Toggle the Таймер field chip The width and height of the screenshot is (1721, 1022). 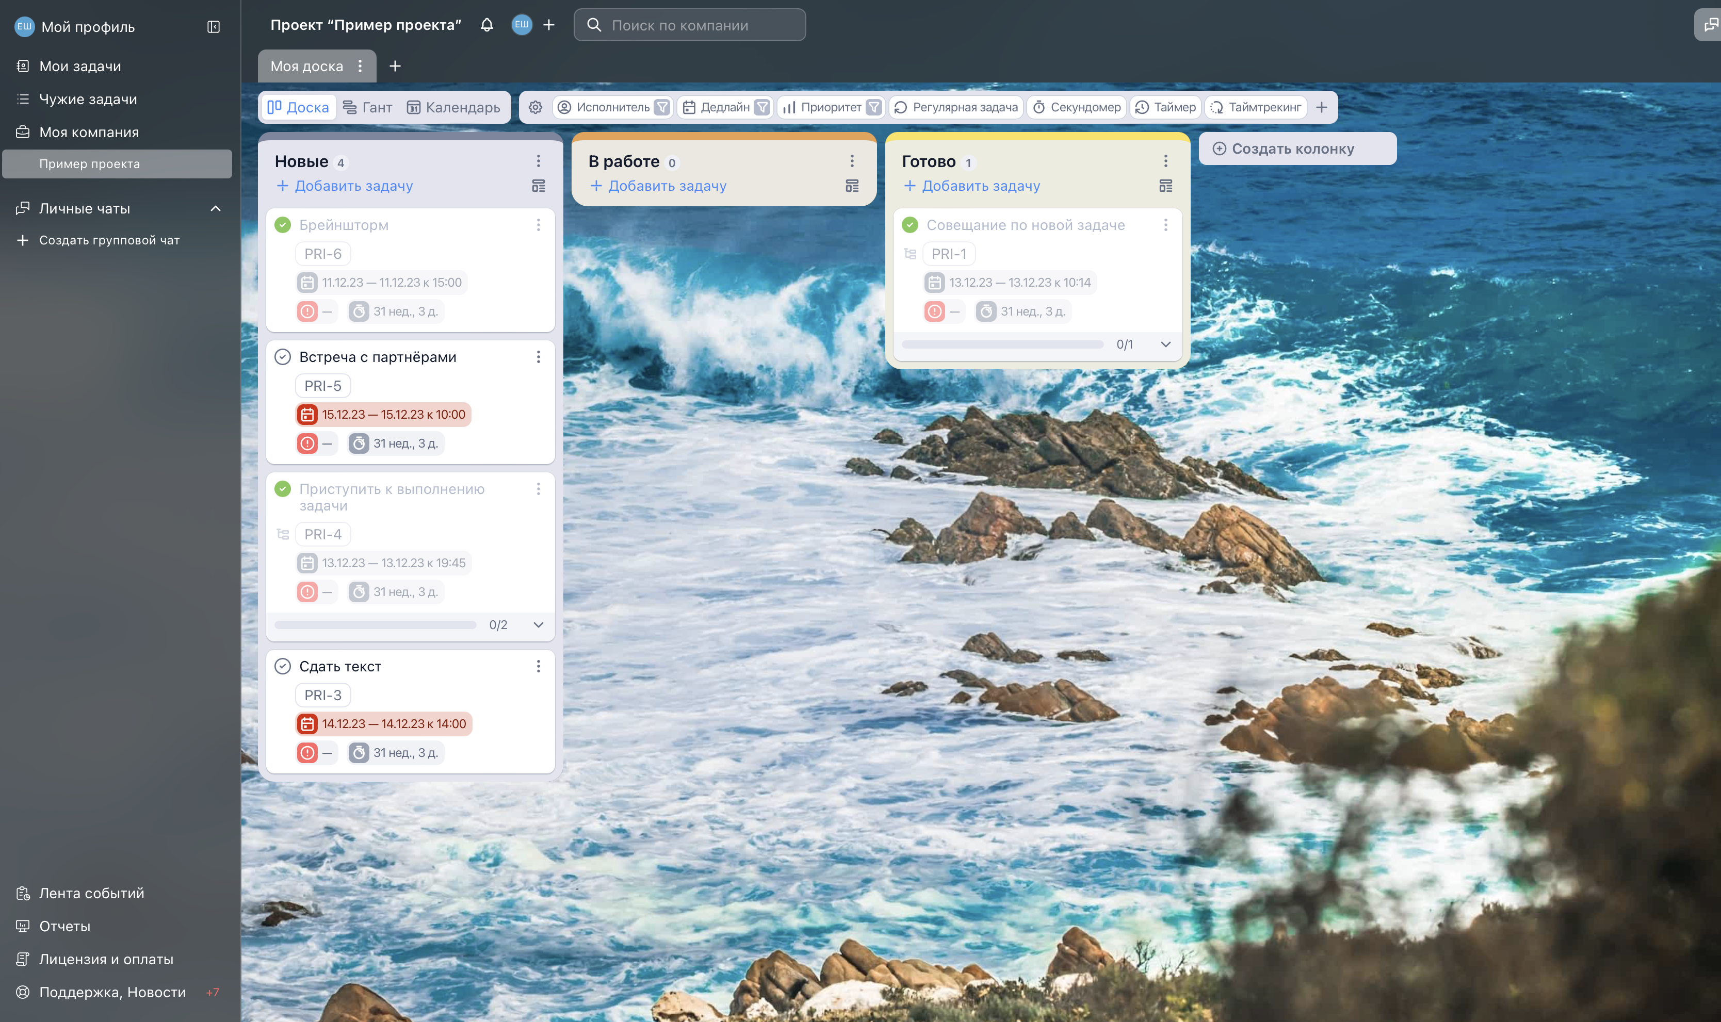pyautogui.click(x=1165, y=107)
